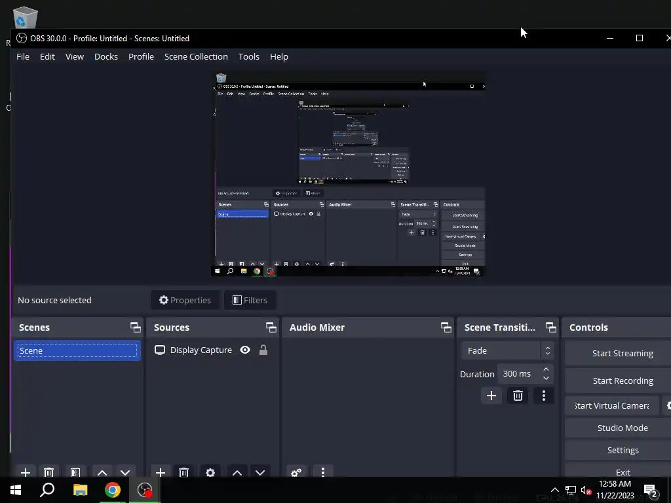Add a new scene with plus icon
This screenshot has height=503, width=671.
[26, 472]
